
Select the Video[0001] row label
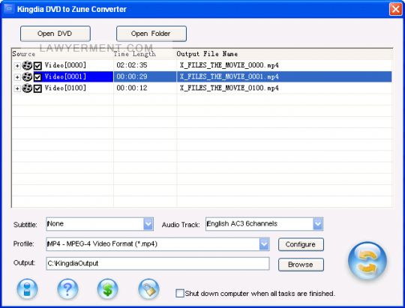[x=65, y=76]
